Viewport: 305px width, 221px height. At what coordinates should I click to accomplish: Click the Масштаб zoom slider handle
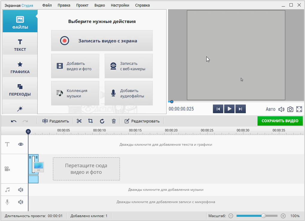(263, 216)
